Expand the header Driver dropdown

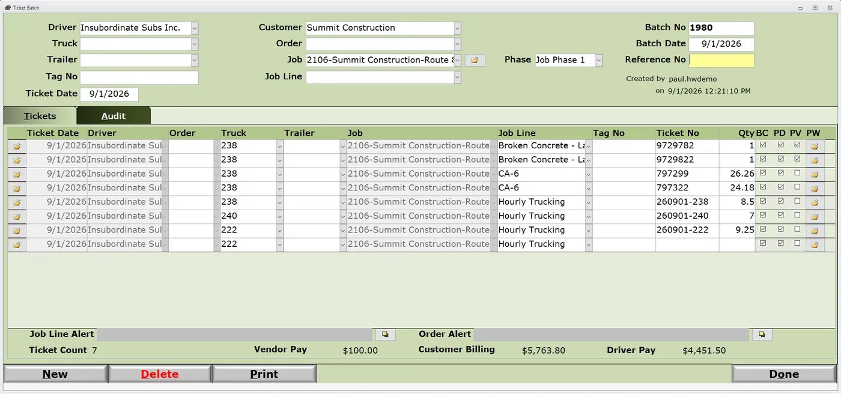194,28
